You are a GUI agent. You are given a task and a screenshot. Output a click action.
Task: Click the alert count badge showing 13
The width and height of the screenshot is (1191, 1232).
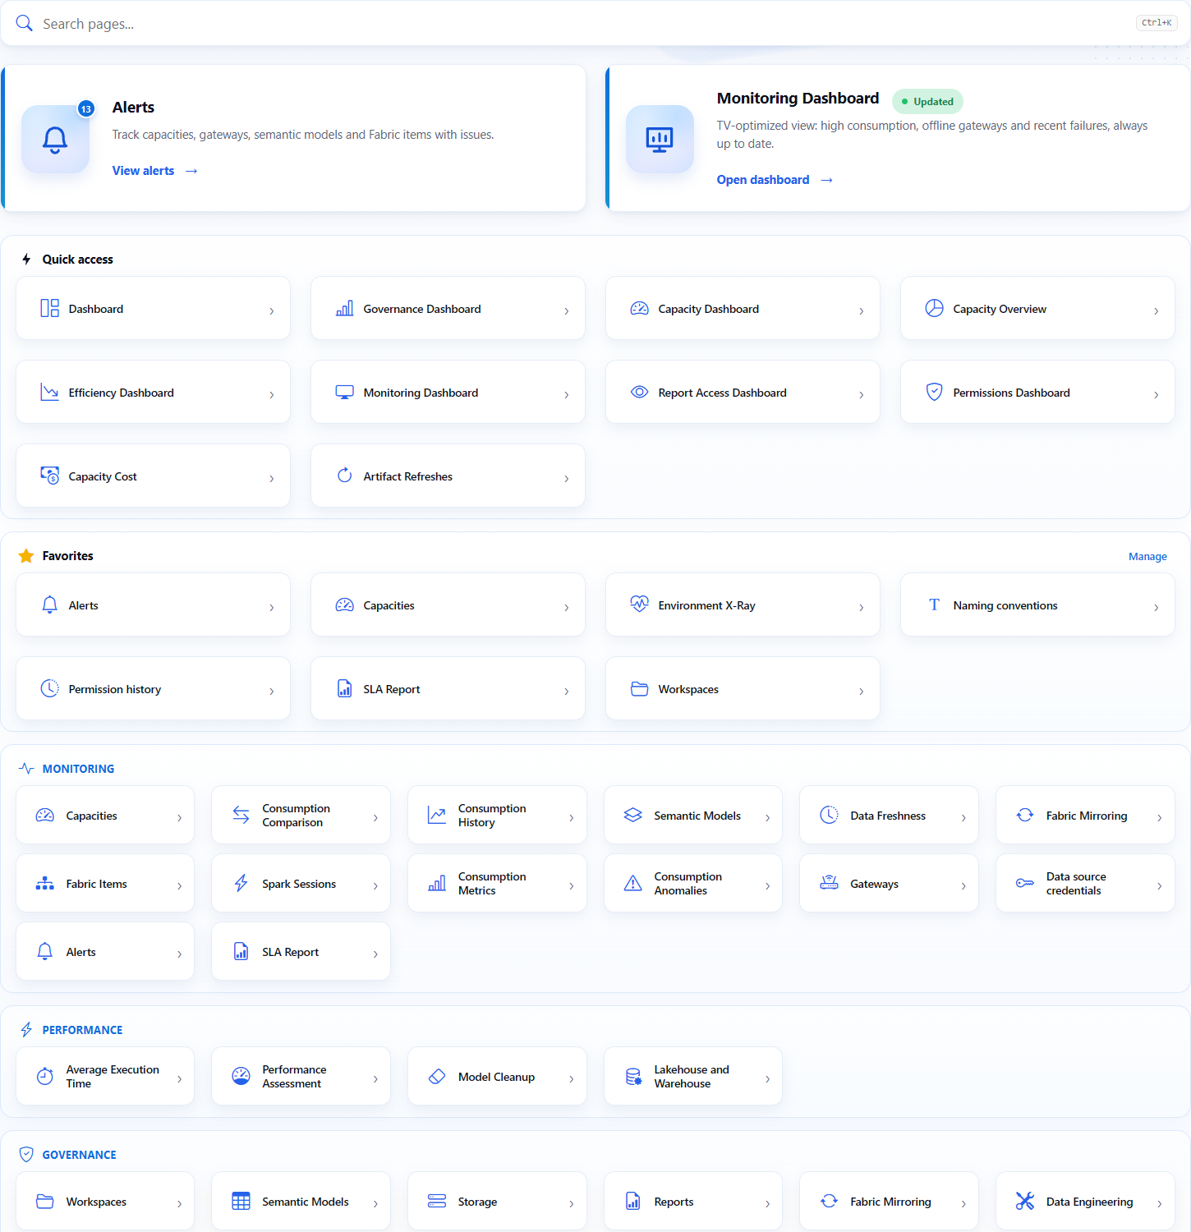[x=86, y=108]
